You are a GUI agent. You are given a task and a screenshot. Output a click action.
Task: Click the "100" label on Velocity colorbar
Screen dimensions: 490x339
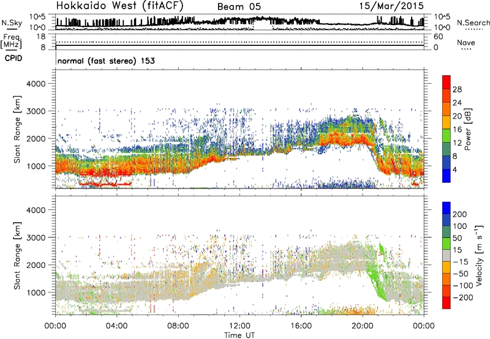tap(459, 226)
